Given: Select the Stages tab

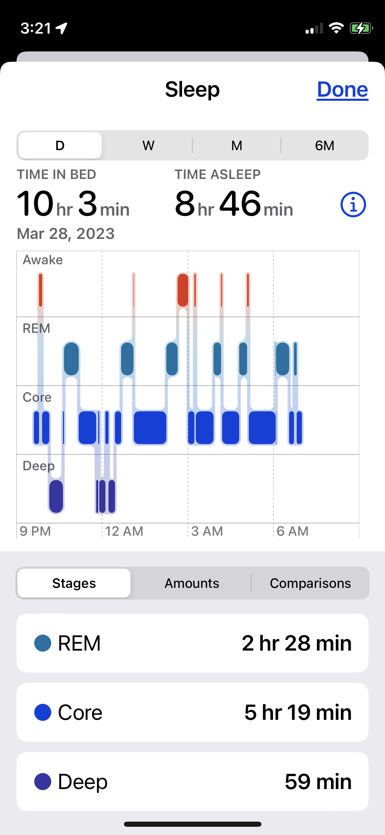Looking at the screenshot, I should (x=74, y=583).
